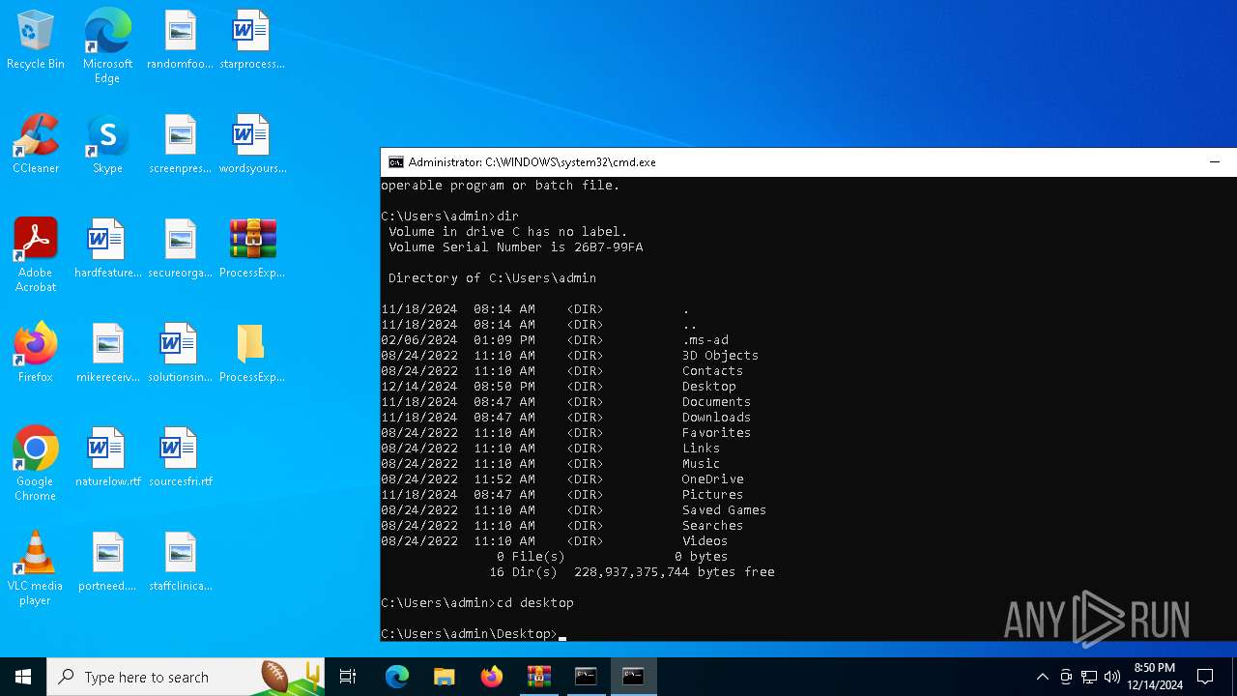Select the secureorga... image file
This screenshot has width=1237, height=696.
click(180, 249)
